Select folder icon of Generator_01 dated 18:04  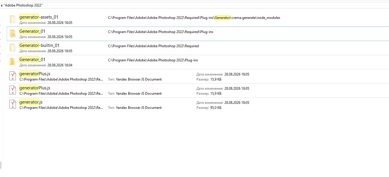coord(12,62)
